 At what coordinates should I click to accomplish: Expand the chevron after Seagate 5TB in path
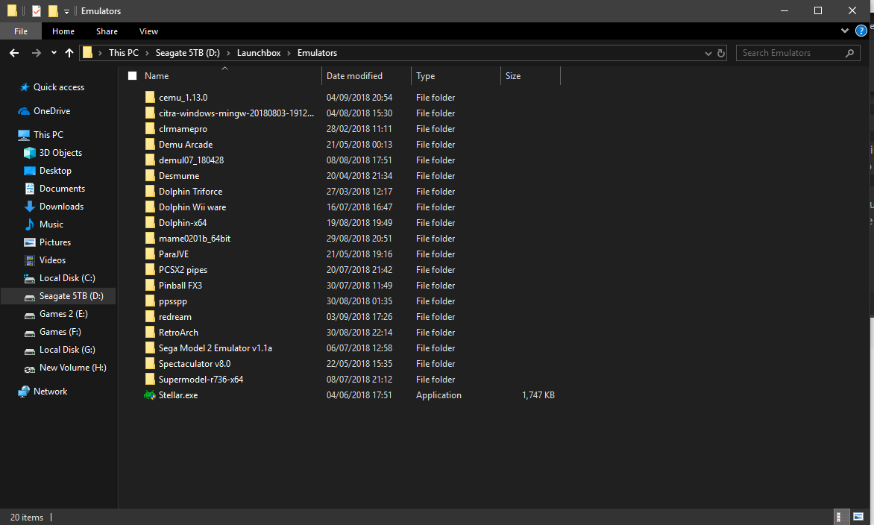coord(228,53)
